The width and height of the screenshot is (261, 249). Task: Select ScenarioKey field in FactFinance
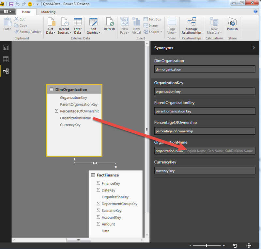click(112, 211)
